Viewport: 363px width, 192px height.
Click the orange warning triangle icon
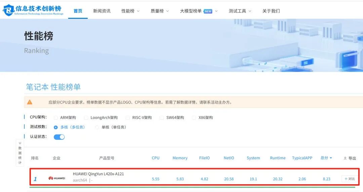[30, 102]
